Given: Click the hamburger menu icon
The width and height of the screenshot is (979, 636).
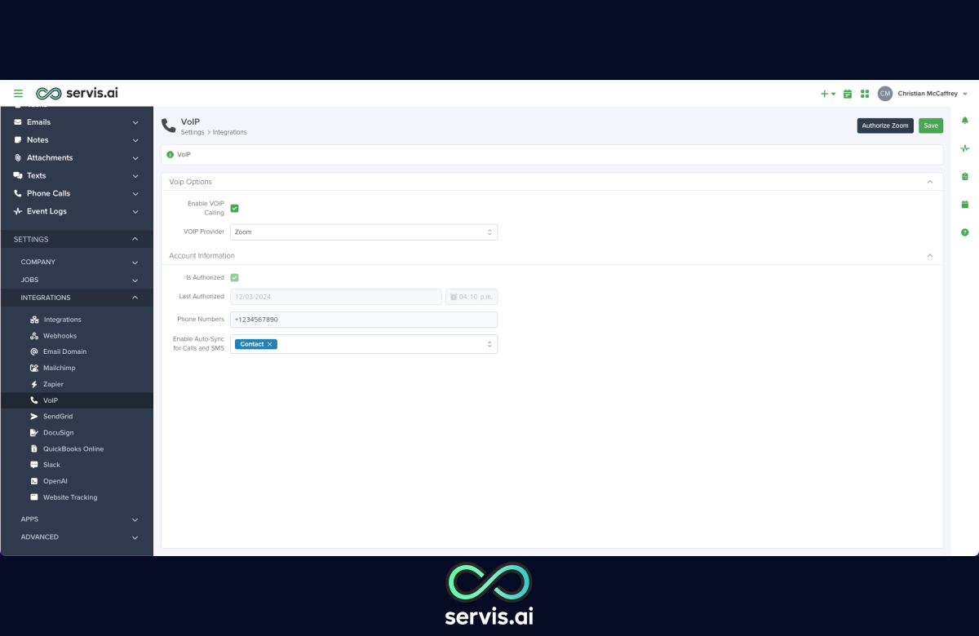Looking at the screenshot, I should coord(18,94).
